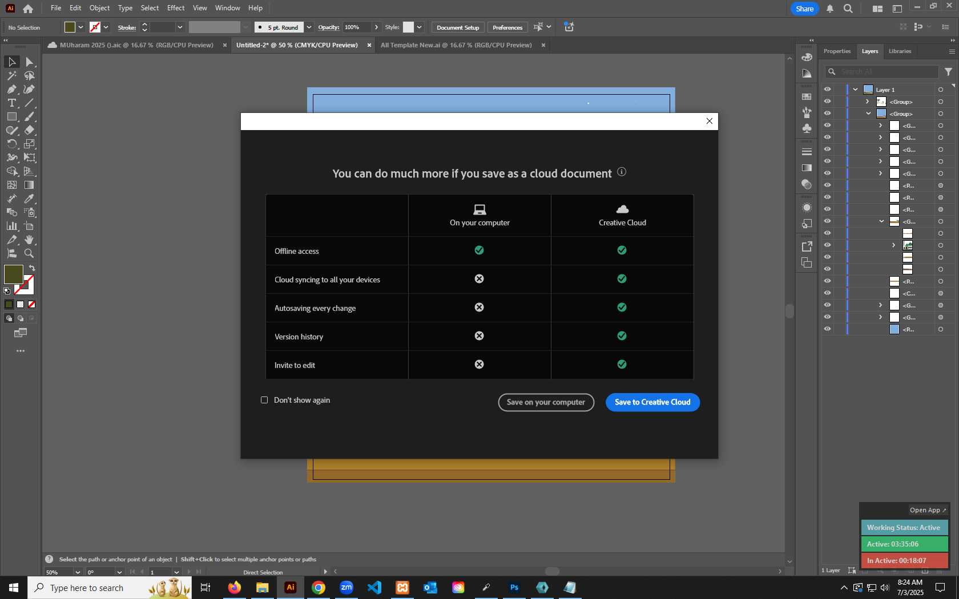Viewport: 959px width, 599px height.
Task: Open the Stroke weight dropdown
Action: tap(180, 27)
